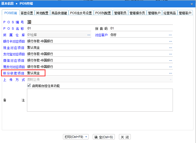Switch to 商品快捷键 tab

coord(59,13)
